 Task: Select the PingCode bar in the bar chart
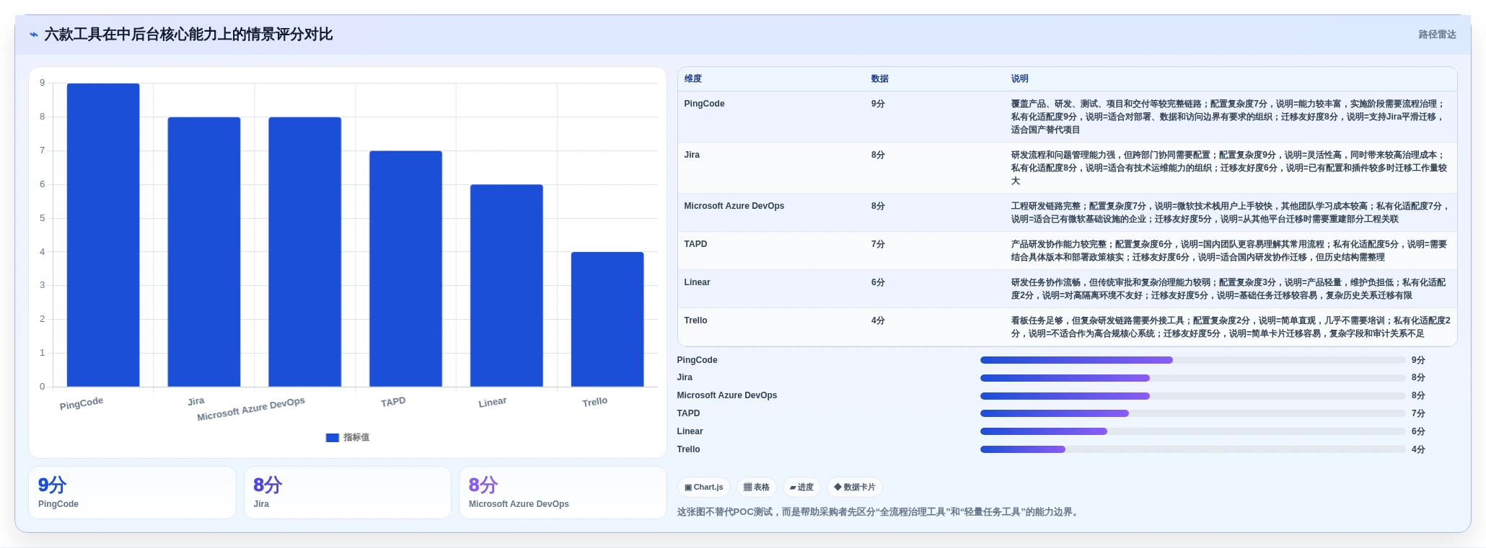(x=103, y=235)
